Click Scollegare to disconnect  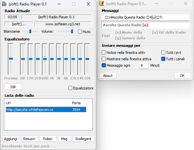[x=83, y=139]
